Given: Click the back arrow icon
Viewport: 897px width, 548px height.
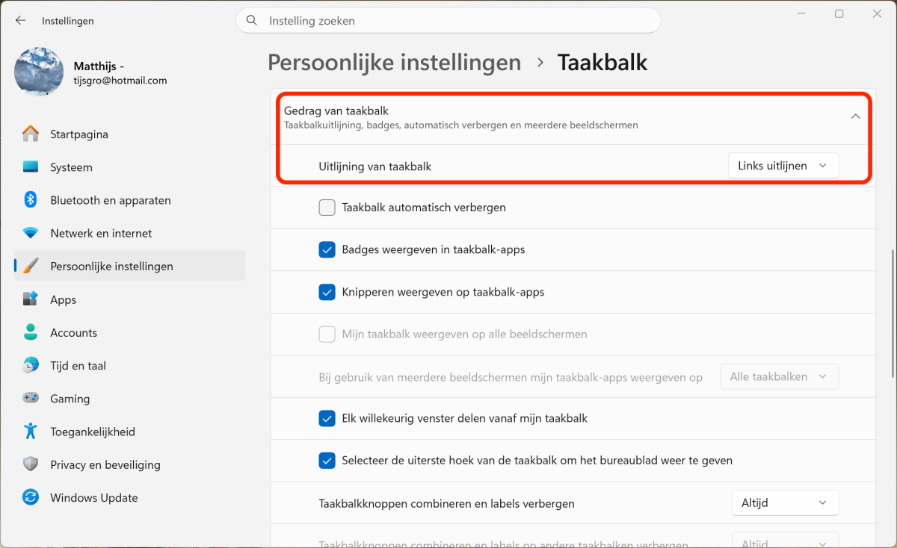Looking at the screenshot, I should point(20,21).
